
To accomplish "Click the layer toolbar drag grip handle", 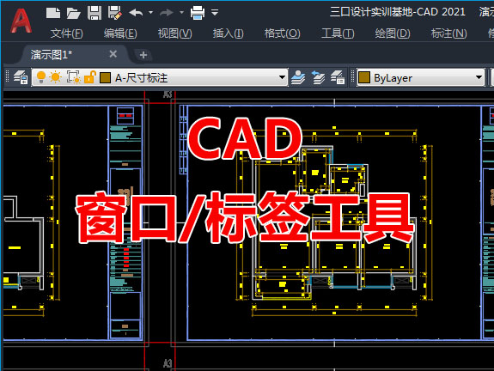I will (x=7, y=77).
